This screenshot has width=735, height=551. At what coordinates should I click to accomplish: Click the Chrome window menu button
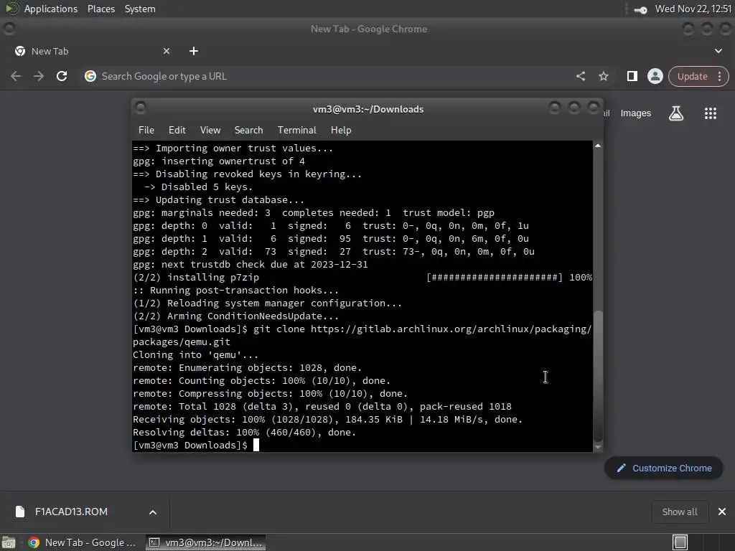coord(9,29)
